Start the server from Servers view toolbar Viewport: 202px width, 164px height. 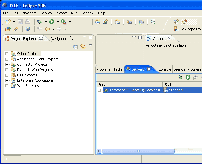coord(188,77)
